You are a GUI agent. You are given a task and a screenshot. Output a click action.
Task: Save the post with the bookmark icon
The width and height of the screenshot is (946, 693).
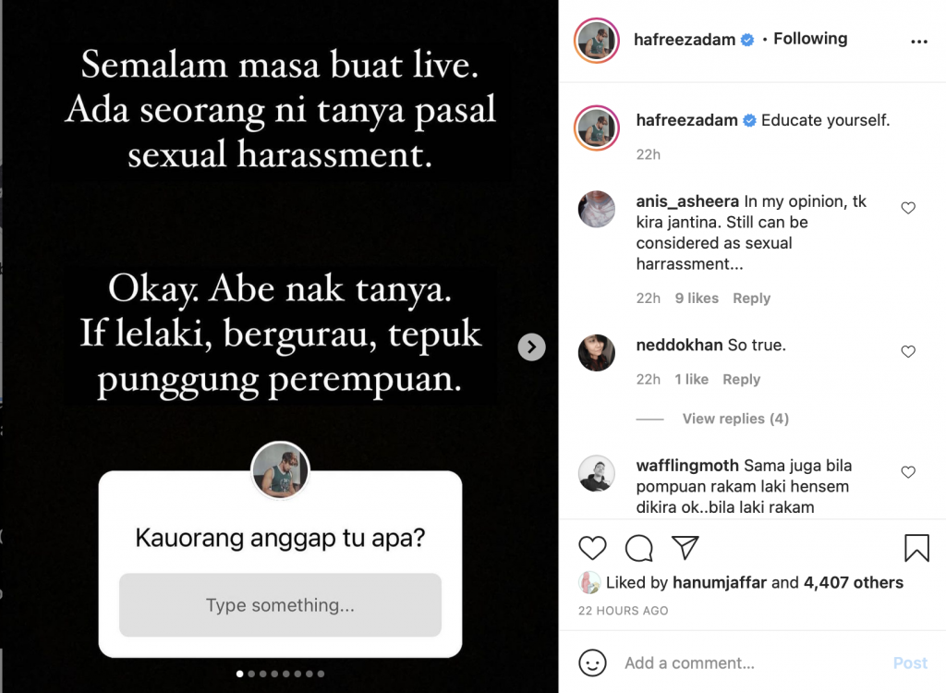(916, 548)
